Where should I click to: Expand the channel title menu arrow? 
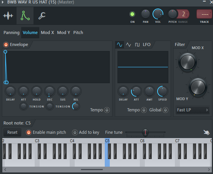point(3,2)
